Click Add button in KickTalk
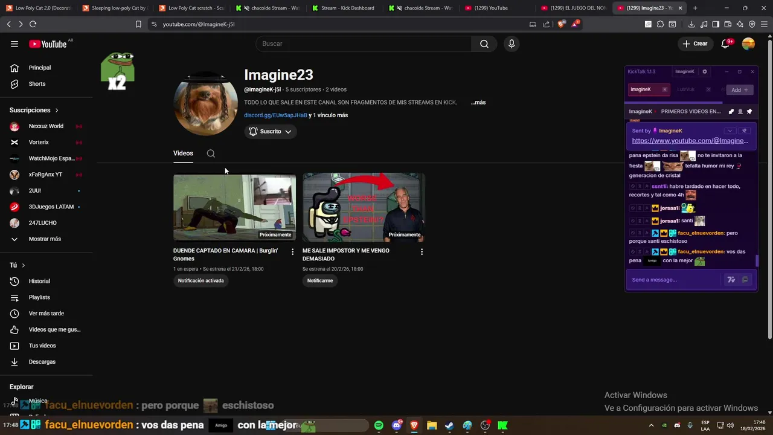 coord(740,89)
